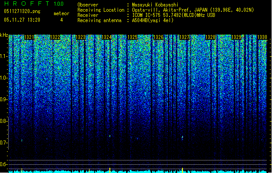Click the meteor count value 4

[61, 20]
